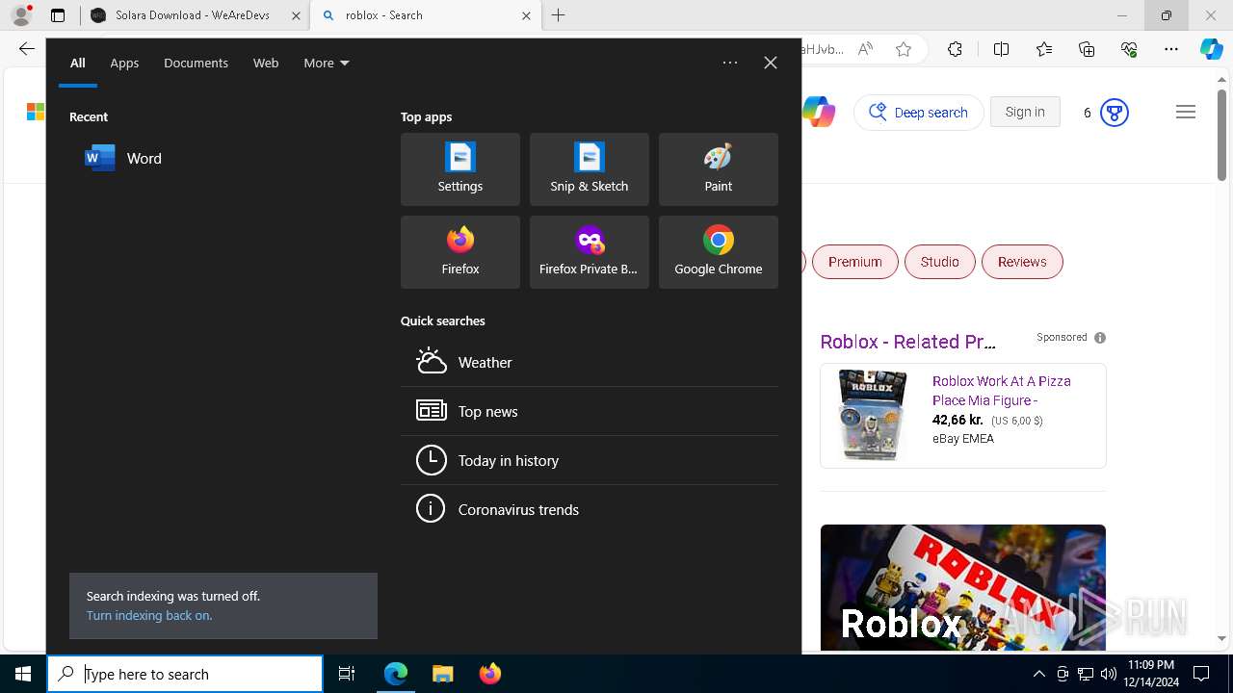
Task: Click the Bing Deep search button
Action: (919, 113)
